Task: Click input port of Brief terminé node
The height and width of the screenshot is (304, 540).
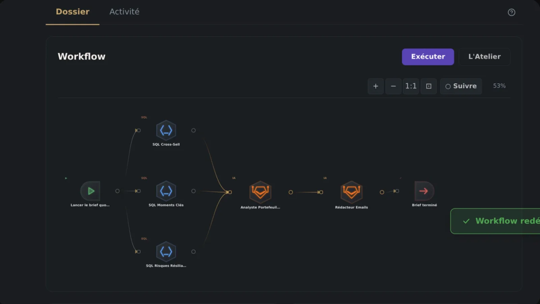Action: click(x=397, y=191)
